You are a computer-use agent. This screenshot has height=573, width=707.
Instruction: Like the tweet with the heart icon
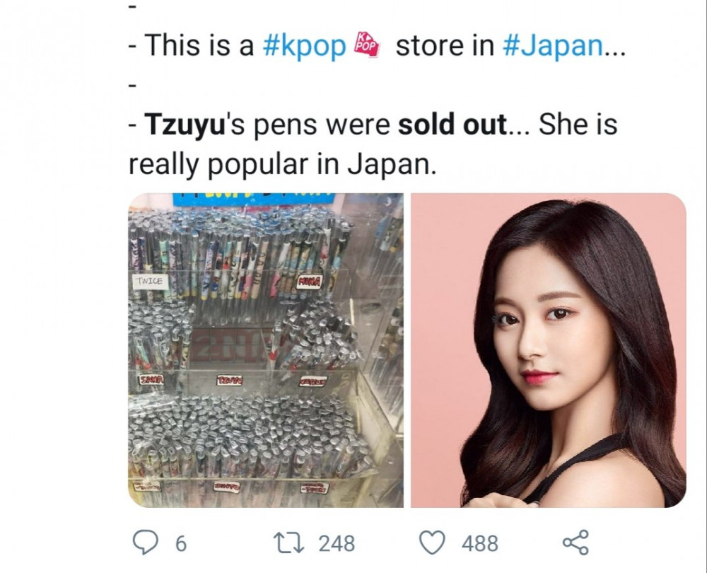(433, 543)
